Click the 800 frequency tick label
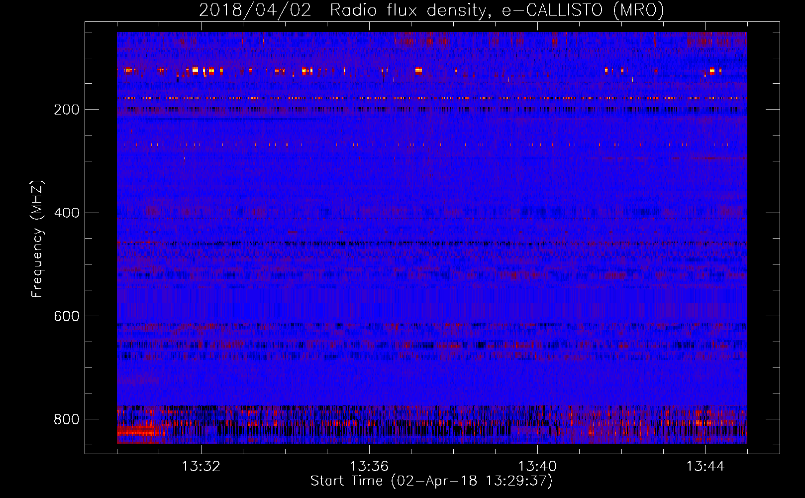The width and height of the screenshot is (805, 498). tap(67, 419)
